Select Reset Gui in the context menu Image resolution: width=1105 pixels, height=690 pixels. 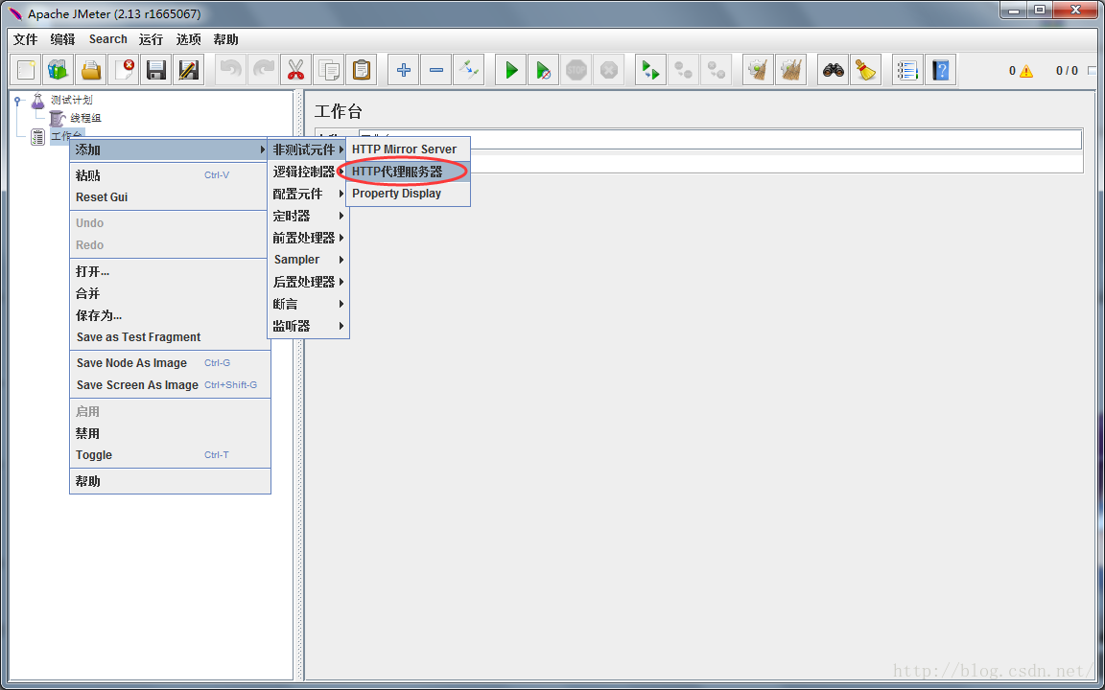click(x=170, y=197)
